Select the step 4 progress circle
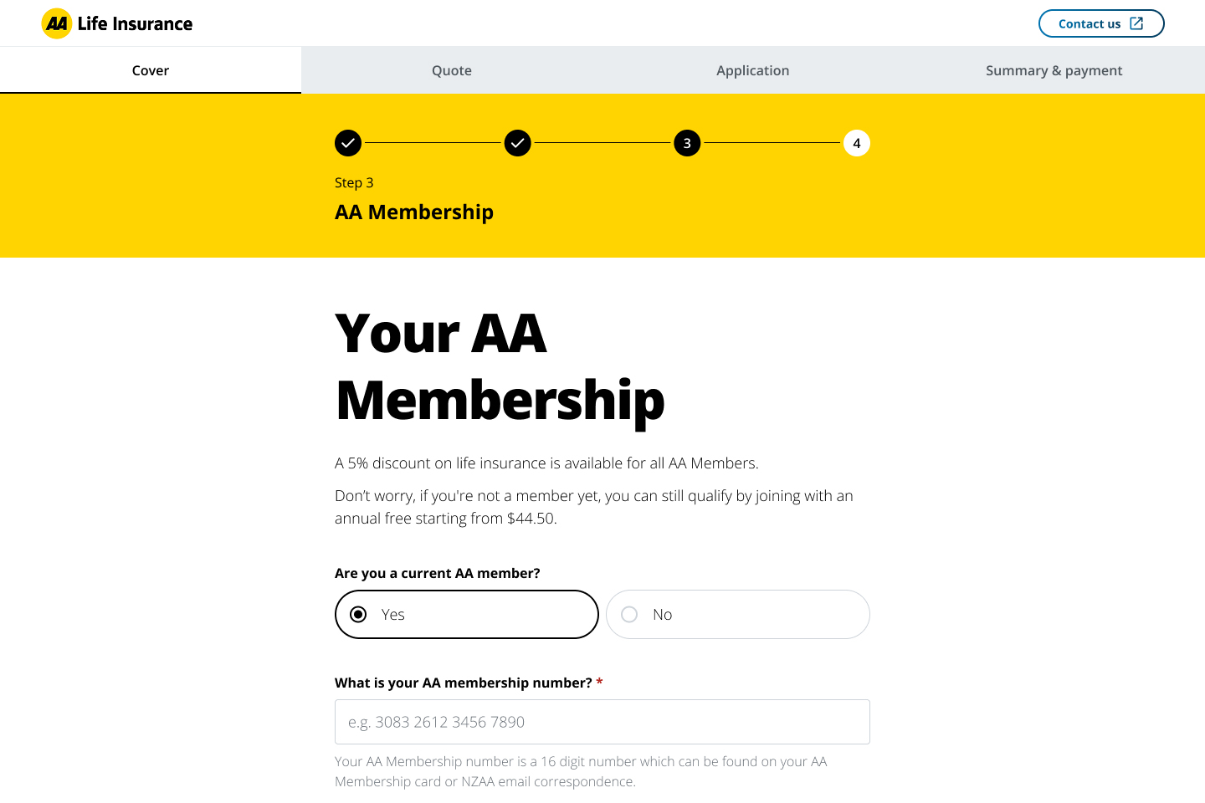1205x803 pixels. [x=856, y=143]
